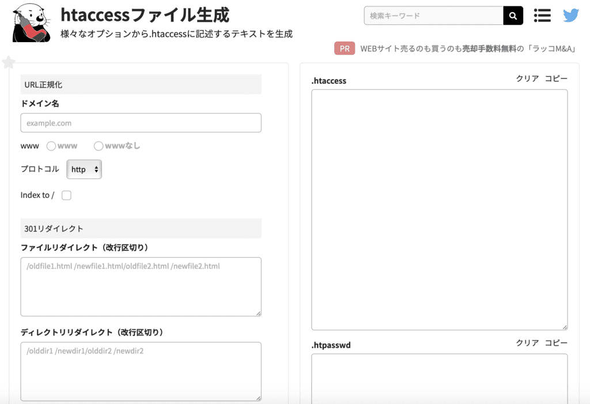The height and width of the screenshot is (404, 590).
Task: Click the red PR badge
Action: click(344, 48)
